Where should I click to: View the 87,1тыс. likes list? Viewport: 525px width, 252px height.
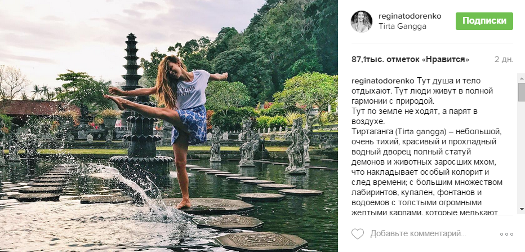[x=410, y=59]
